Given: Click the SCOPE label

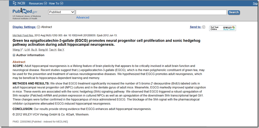Looking at the screenshot, I should [x=18, y=66].
